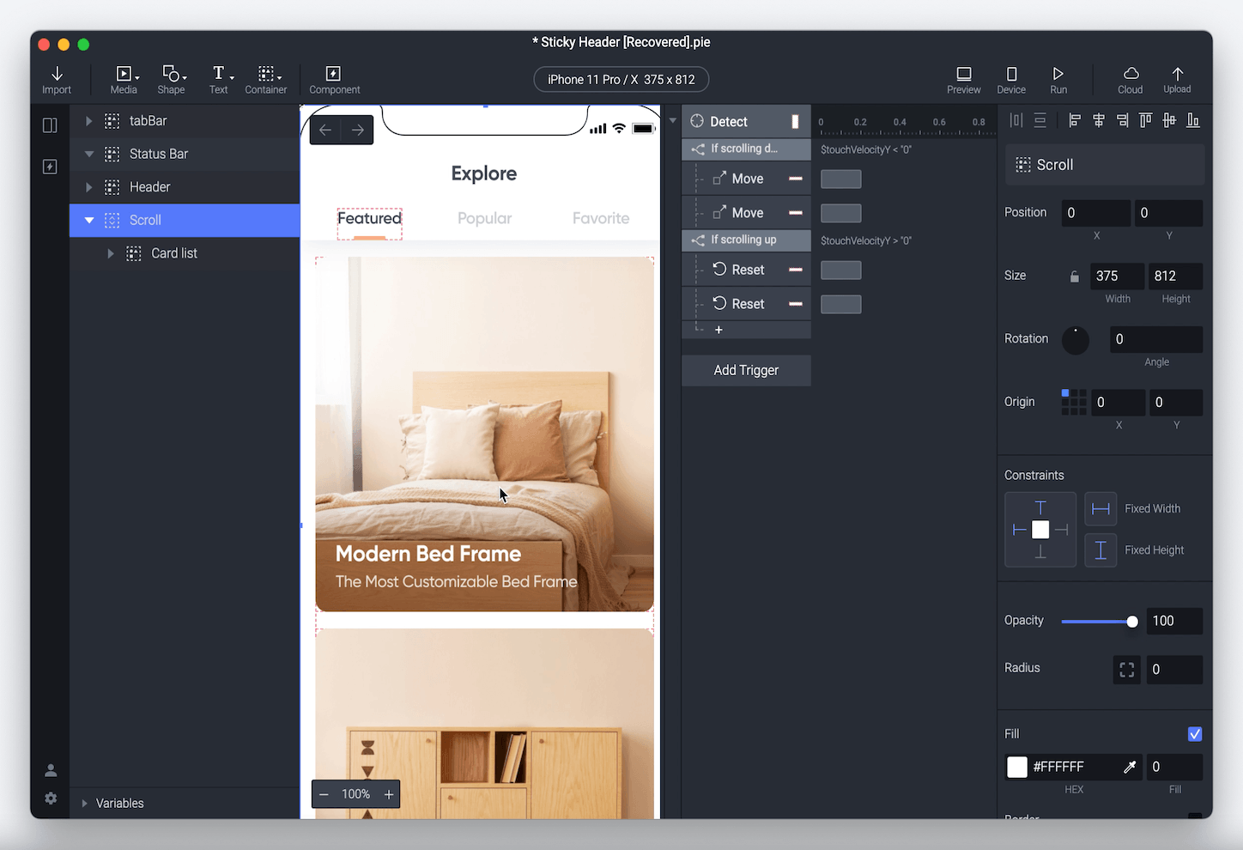Pick the fill color eyedropper tool
This screenshot has width=1243, height=850.
pos(1130,767)
